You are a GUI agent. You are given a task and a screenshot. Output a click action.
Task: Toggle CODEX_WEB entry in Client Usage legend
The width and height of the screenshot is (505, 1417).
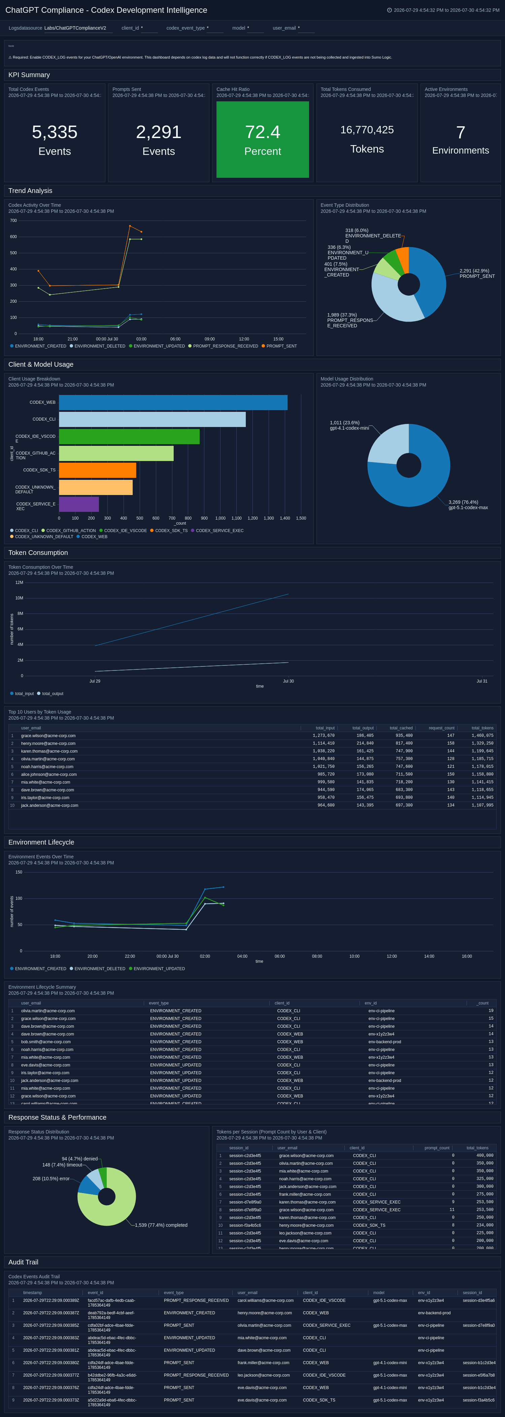click(92, 537)
